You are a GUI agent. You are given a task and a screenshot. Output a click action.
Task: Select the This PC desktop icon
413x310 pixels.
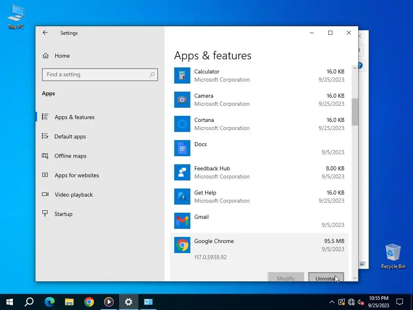click(16, 17)
